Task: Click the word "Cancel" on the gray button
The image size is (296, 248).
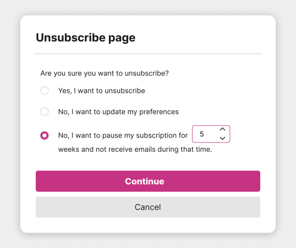Action: tap(148, 207)
